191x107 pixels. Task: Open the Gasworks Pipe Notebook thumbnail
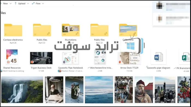click(71, 58)
